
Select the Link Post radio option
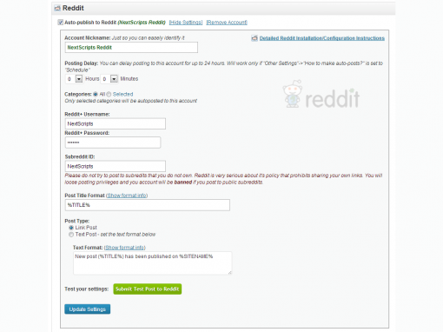[71, 228]
